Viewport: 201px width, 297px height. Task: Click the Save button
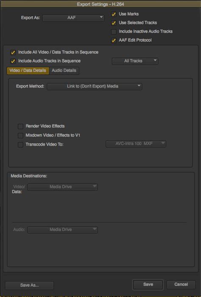point(148,285)
